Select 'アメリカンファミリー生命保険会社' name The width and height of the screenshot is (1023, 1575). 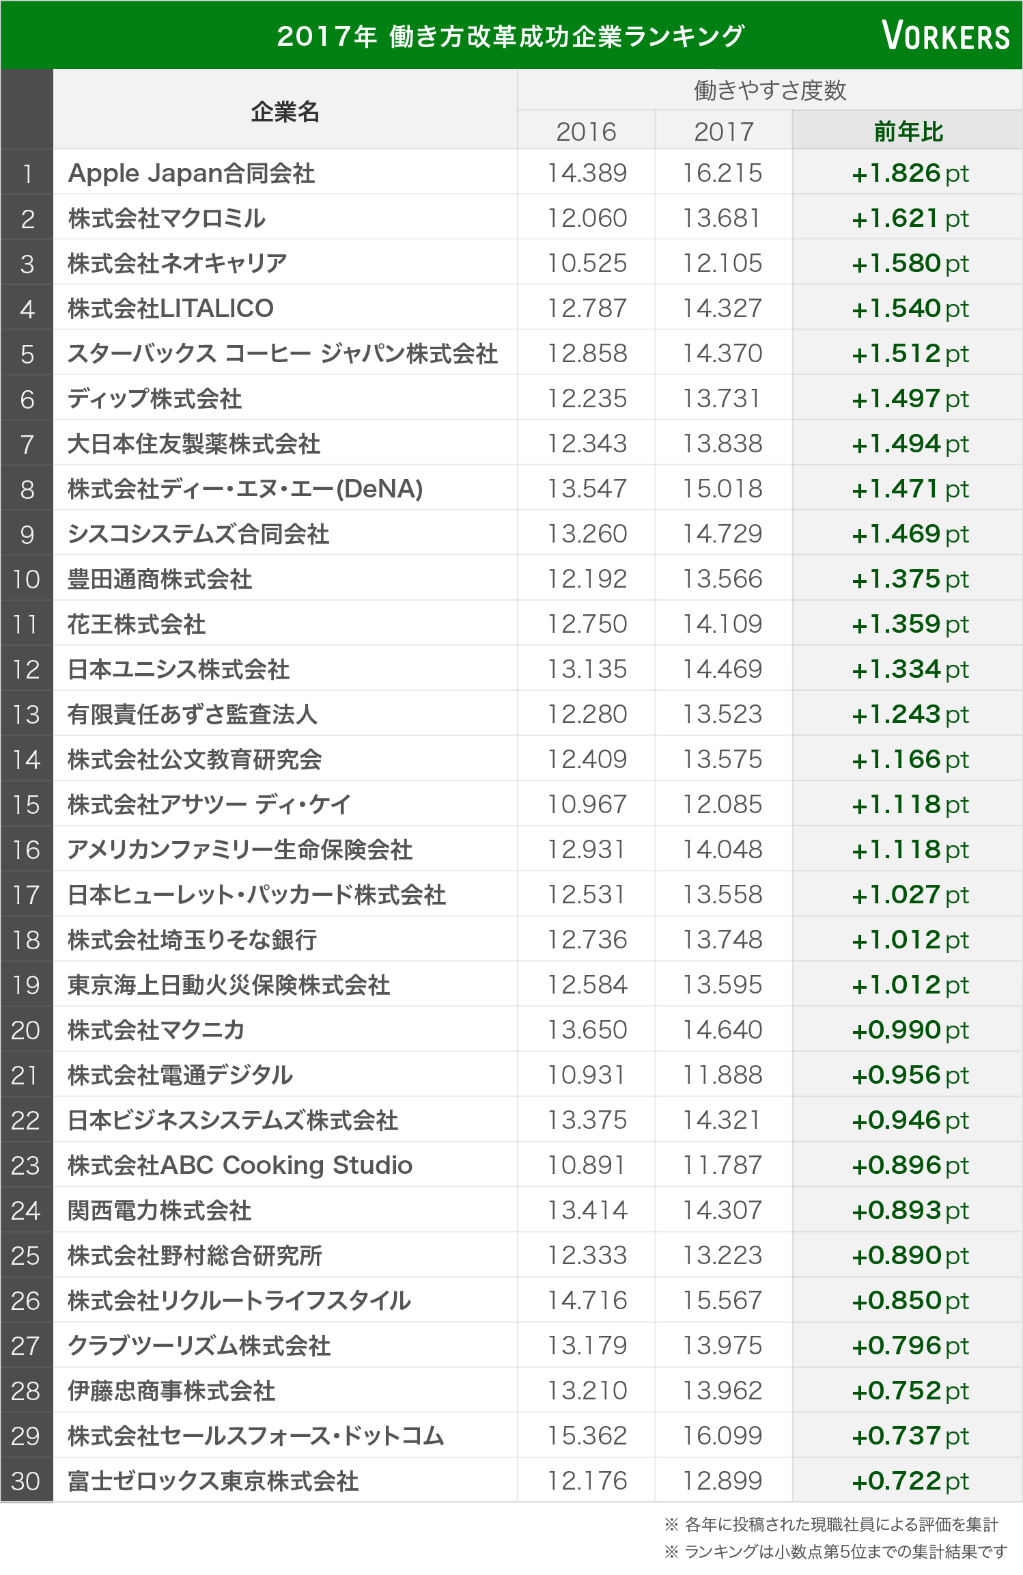[240, 850]
